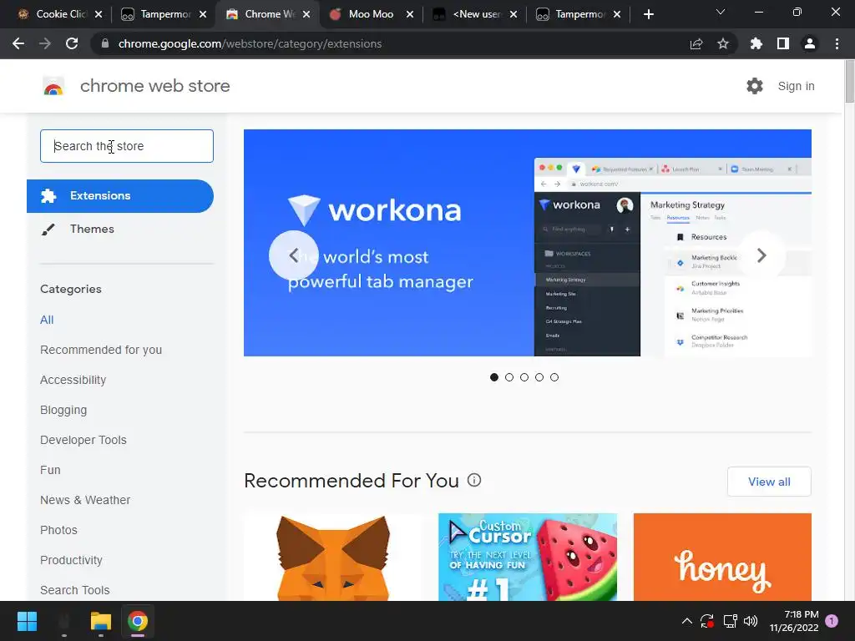The height and width of the screenshot is (641, 855).
Task: Open File Explorer from taskbar
Action: click(101, 621)
